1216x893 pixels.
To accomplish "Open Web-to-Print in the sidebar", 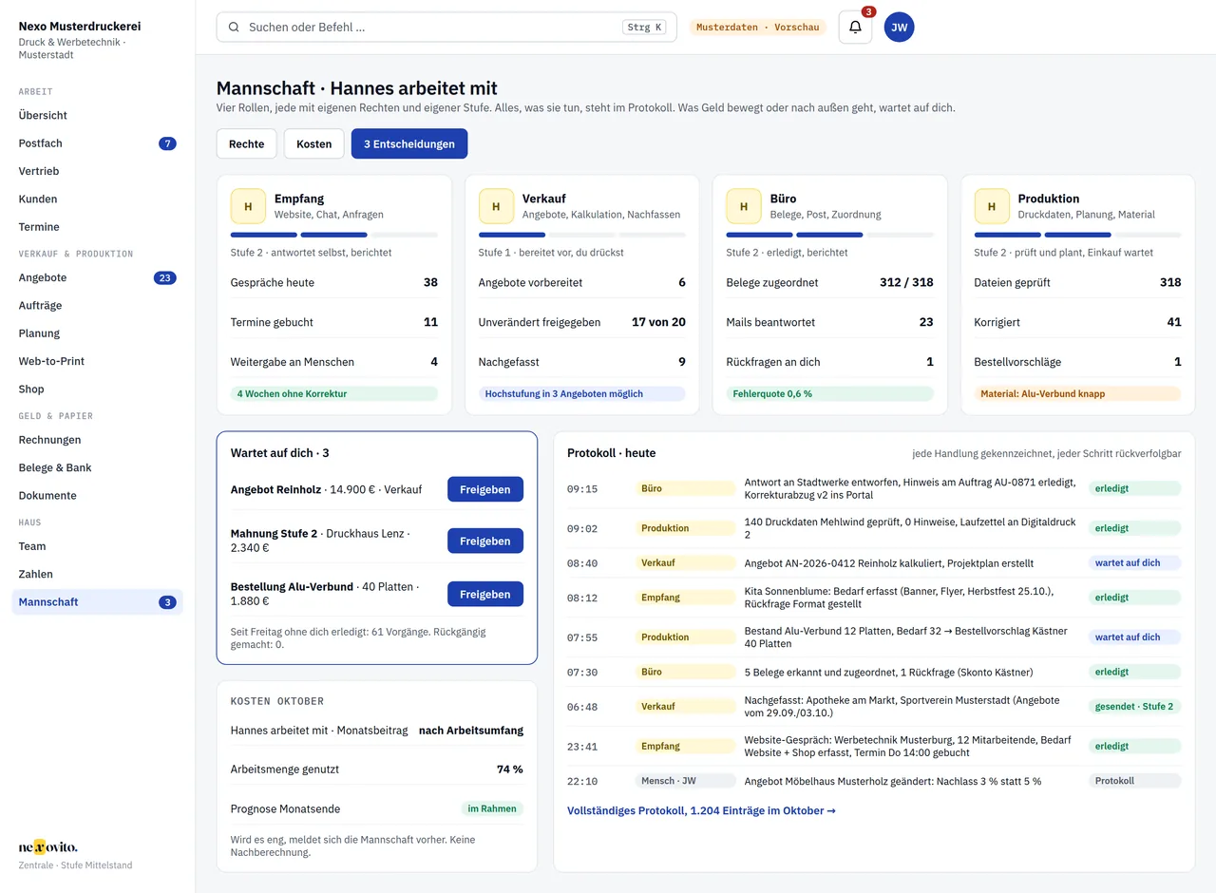I will coord(97,361).
